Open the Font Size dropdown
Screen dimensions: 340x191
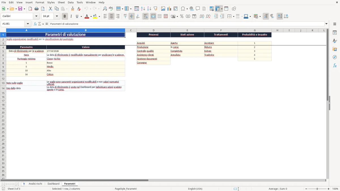57,16
